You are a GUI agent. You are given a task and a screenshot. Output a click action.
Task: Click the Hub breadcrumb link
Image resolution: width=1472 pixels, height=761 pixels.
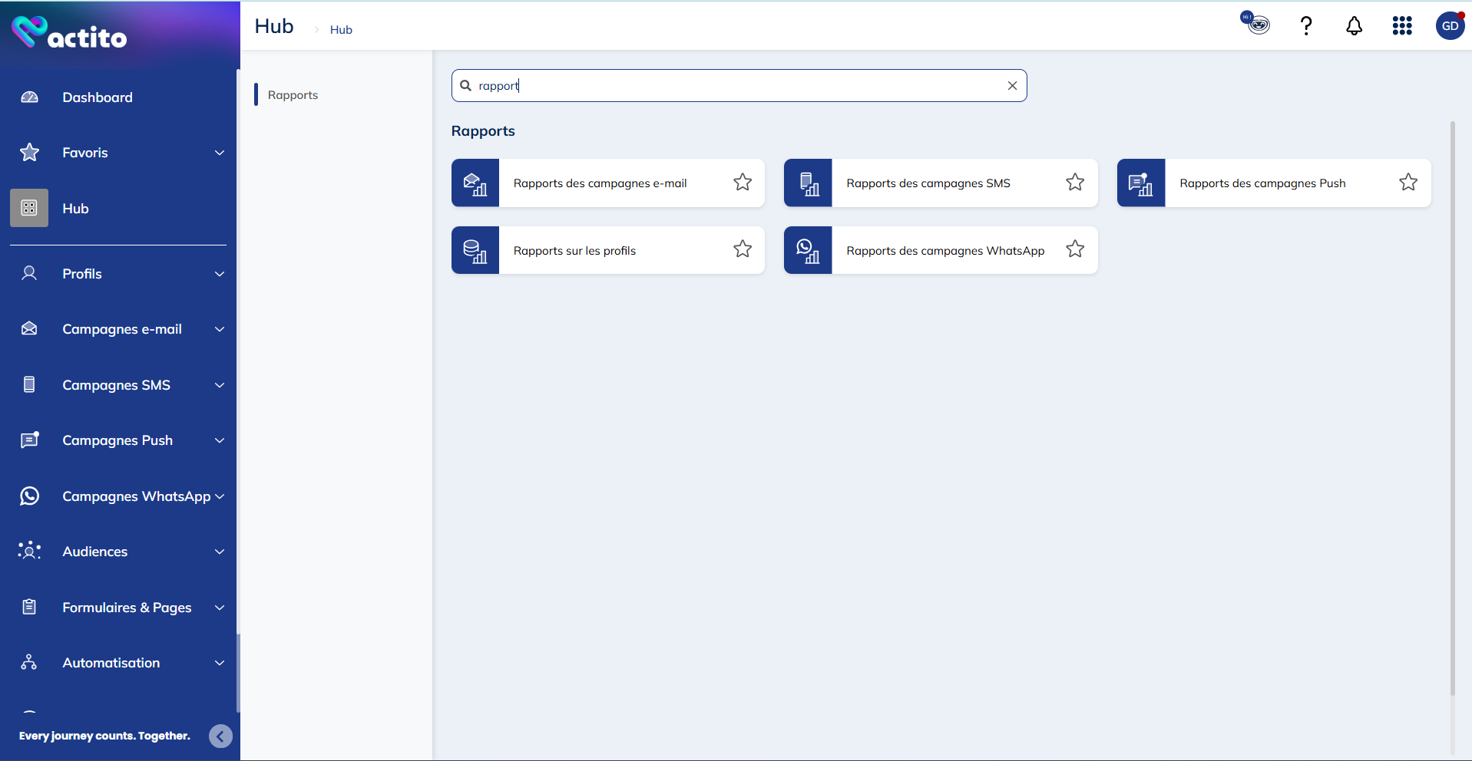341,30
